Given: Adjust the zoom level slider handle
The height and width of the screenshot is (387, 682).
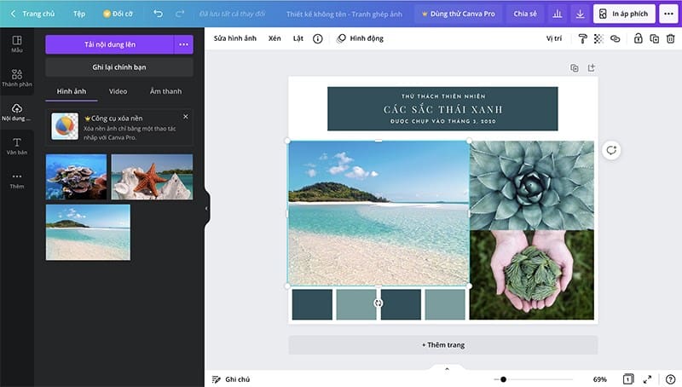Looking at the screenshot, I should pos(503,379).
